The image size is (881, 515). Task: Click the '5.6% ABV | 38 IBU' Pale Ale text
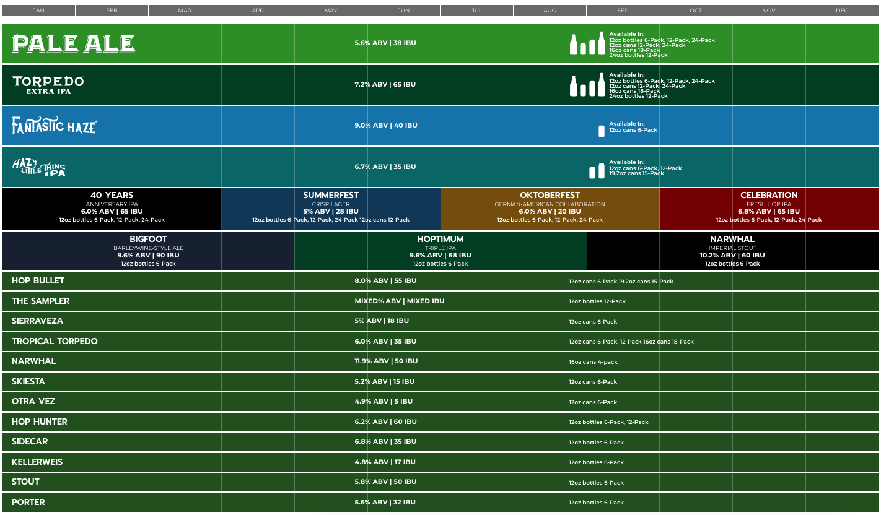[x=385, y=43]
